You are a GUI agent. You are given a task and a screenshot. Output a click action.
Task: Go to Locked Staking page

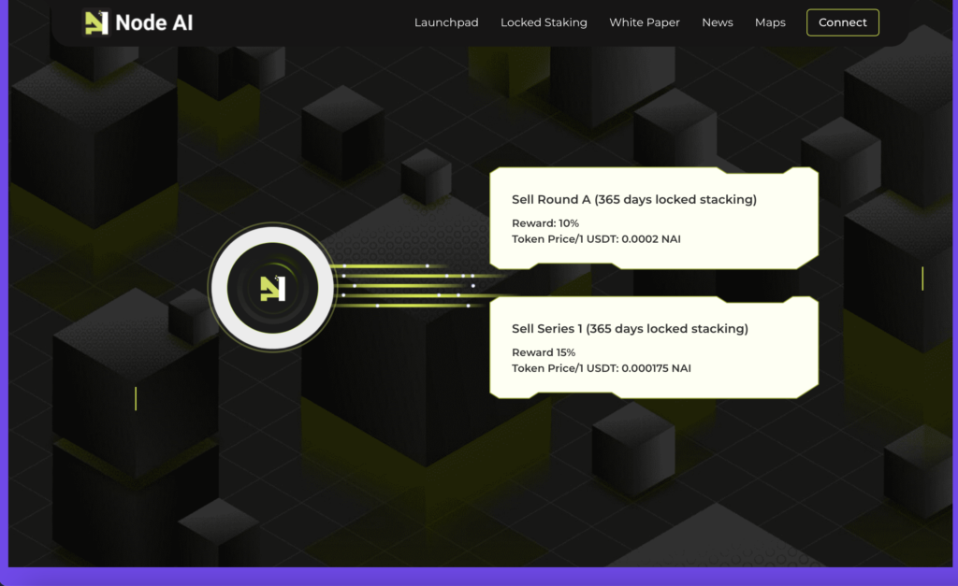coord(544,22)
